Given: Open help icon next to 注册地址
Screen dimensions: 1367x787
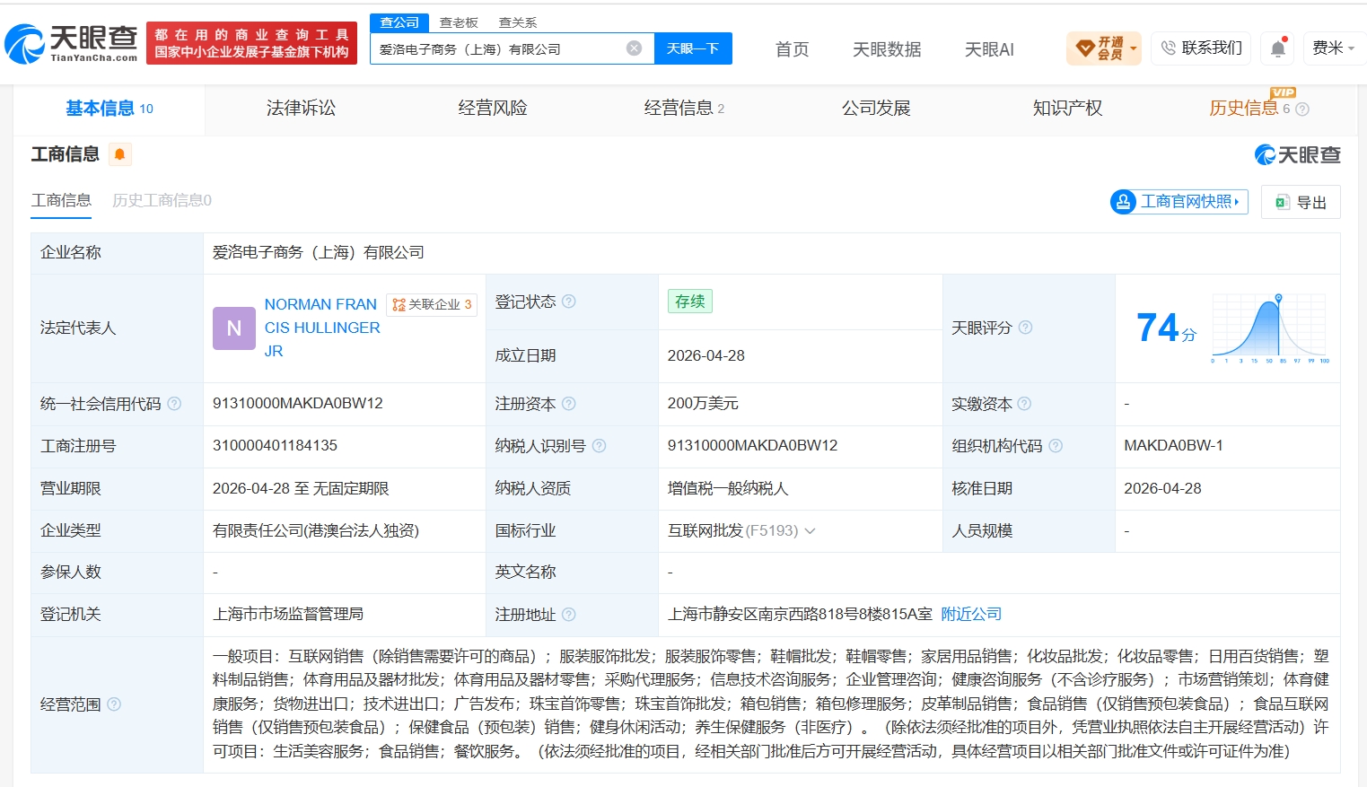Looking at the screenshot, I should 568,615.
